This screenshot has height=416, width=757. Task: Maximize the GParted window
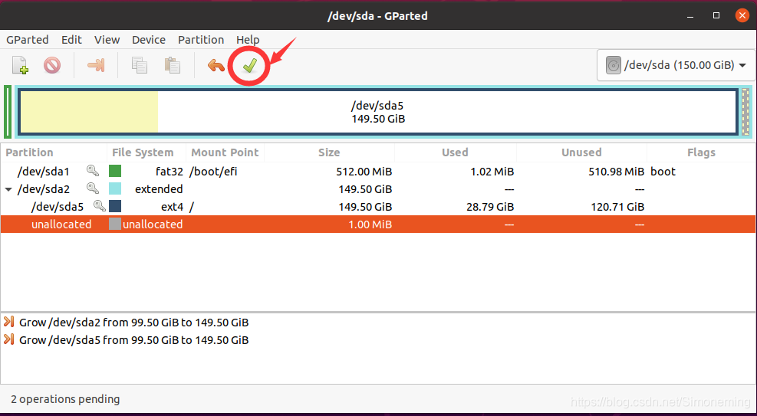[x=716, y=15]
